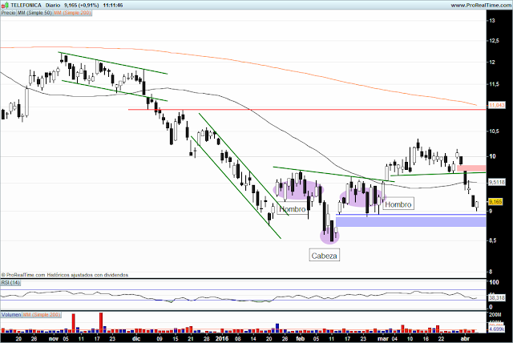Click the 9,5118 moving average value tag

coord(497,182)
